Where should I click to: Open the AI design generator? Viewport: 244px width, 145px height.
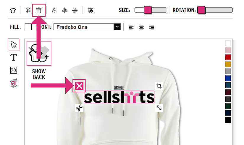(14, 83)
